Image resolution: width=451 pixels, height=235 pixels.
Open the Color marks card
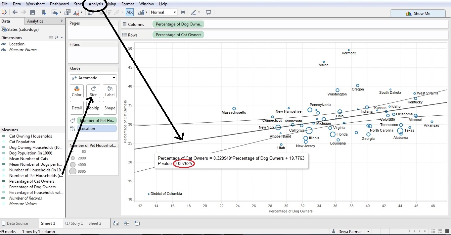click(77, 91)
